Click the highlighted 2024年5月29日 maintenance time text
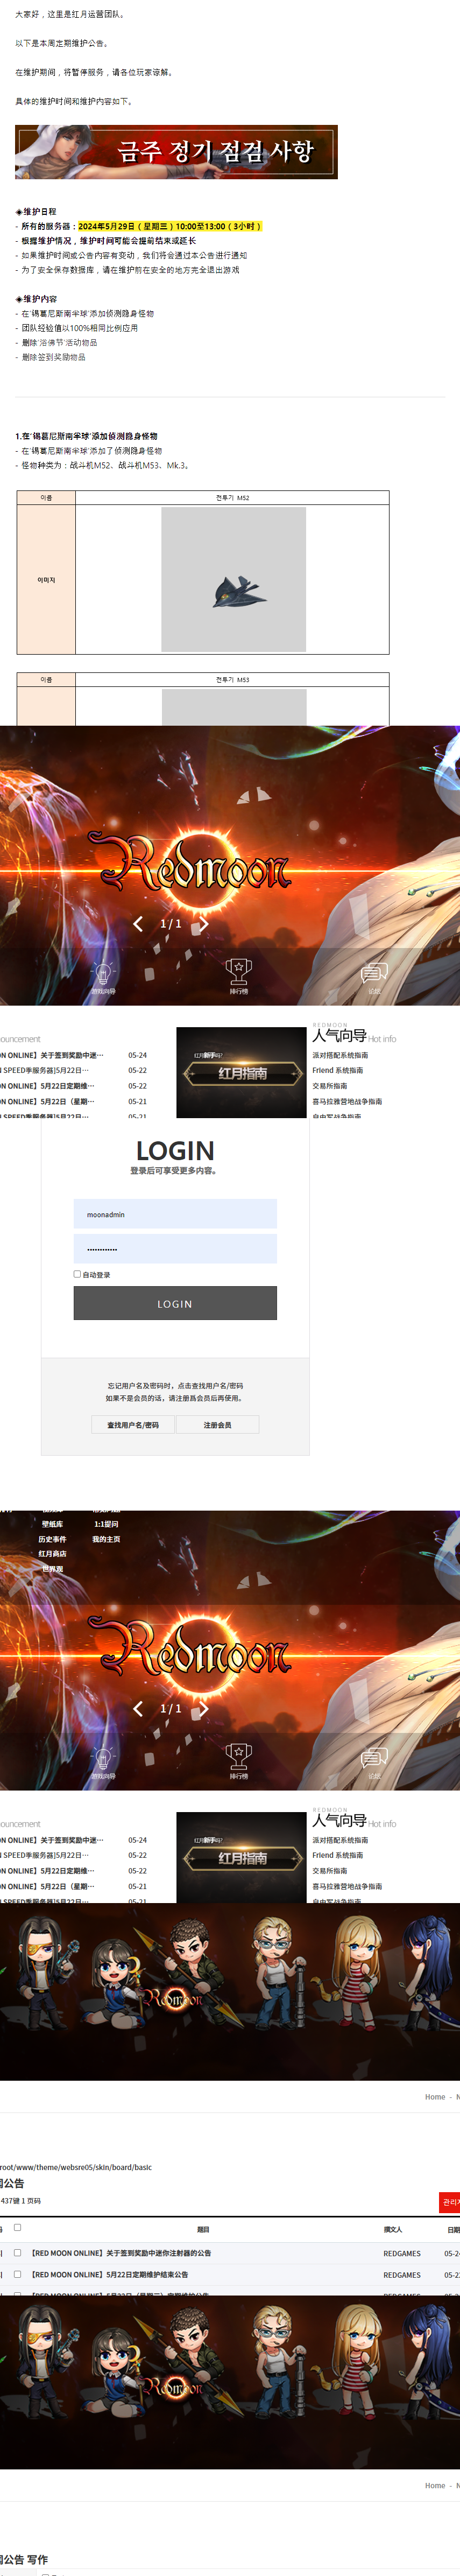The image size is (460, 2576). point(170,226)
